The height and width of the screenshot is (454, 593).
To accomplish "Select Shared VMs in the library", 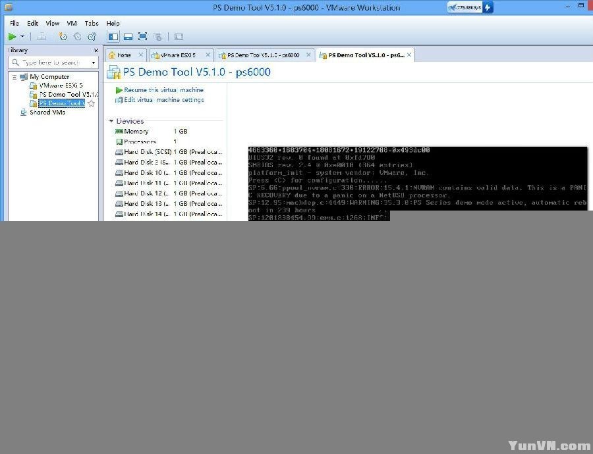I will tap(47, 112).
